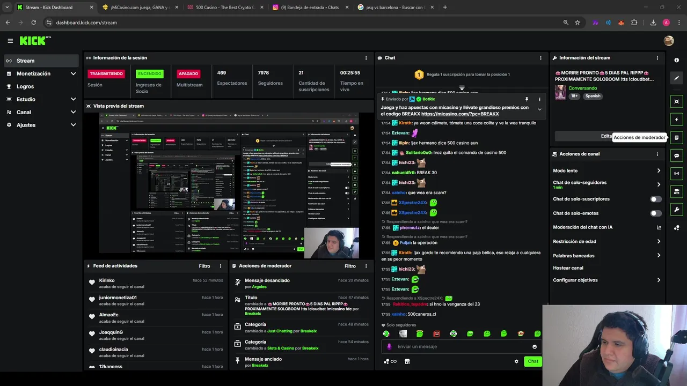
Task: Toggle the lightning bolt activity icon
Action: [x=676, y=120]
